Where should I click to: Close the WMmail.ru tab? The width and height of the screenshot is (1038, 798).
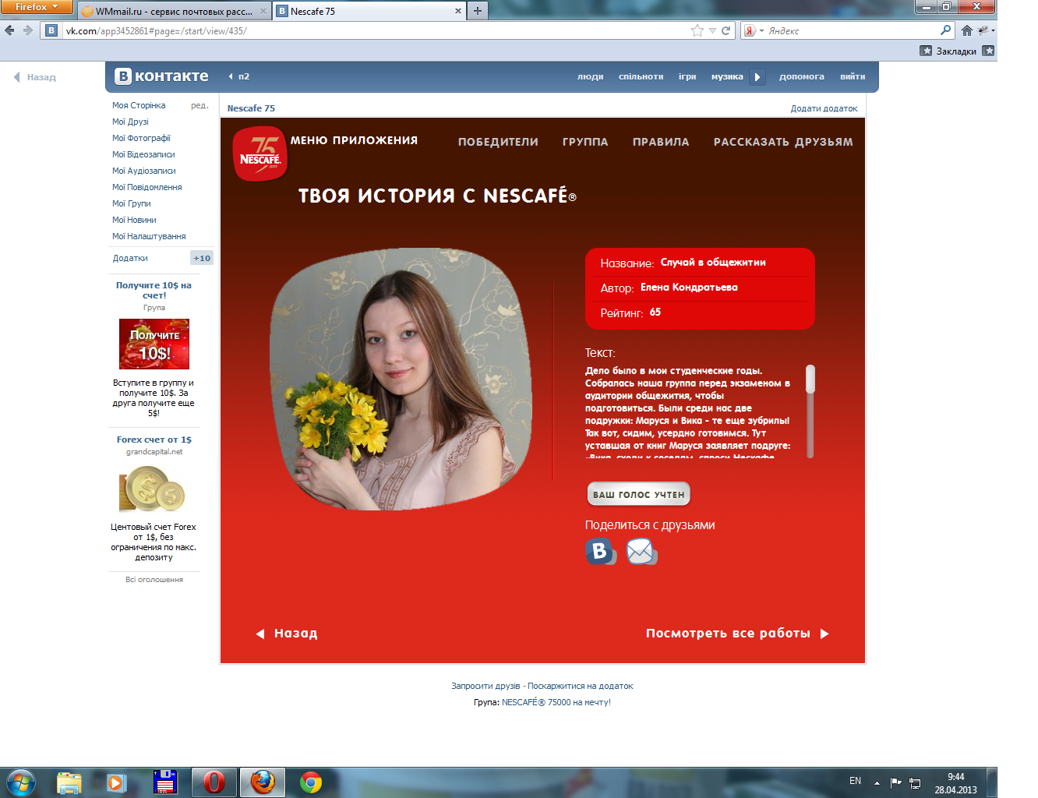coord(263,11)
